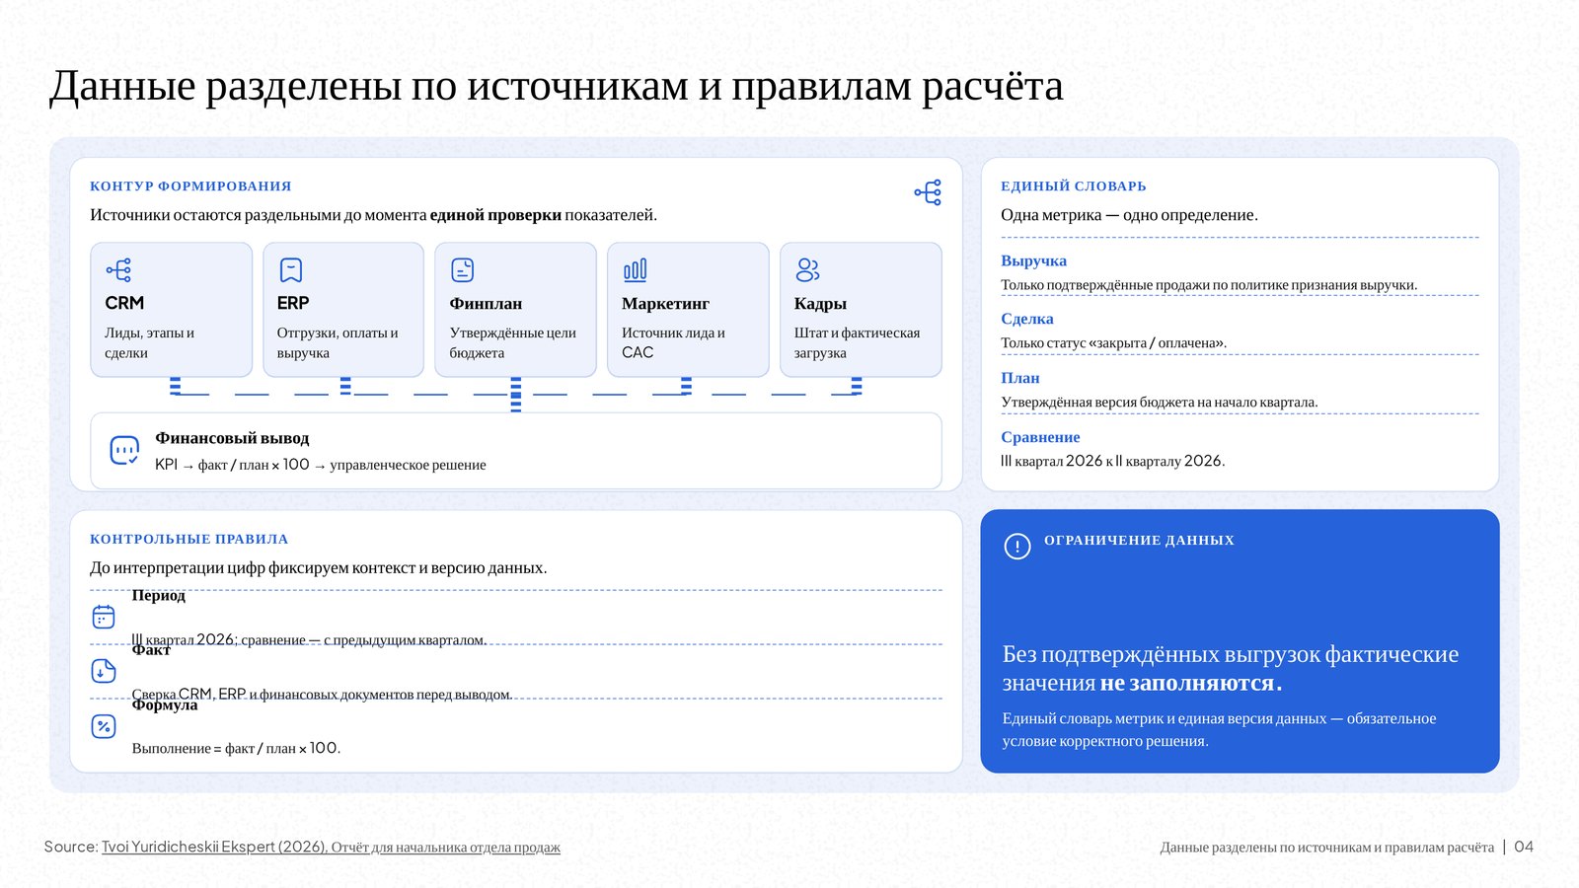Click the Финплан card note icon
This screenshot has height=888, width=1579.
pyautogui.click(x=463, y=269)
